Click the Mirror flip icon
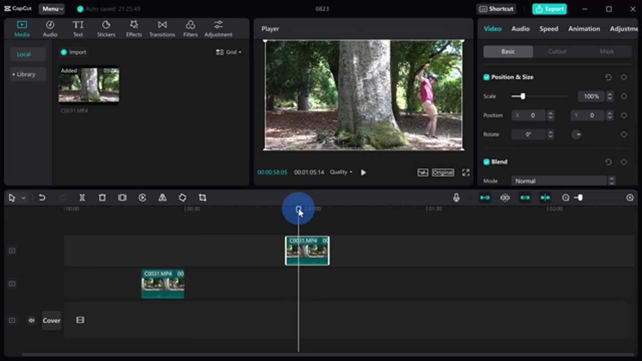Viewport: 642px width, 361px height. point(163,198)
